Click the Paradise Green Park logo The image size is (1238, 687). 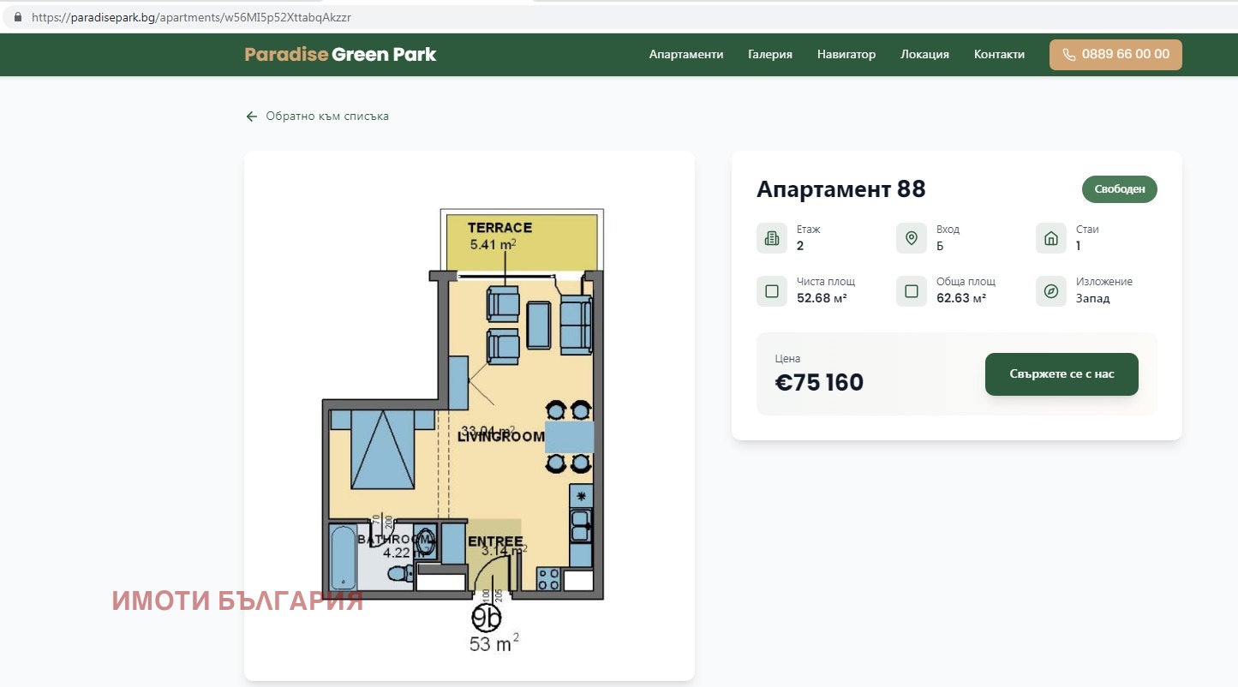tap(340, 54)
